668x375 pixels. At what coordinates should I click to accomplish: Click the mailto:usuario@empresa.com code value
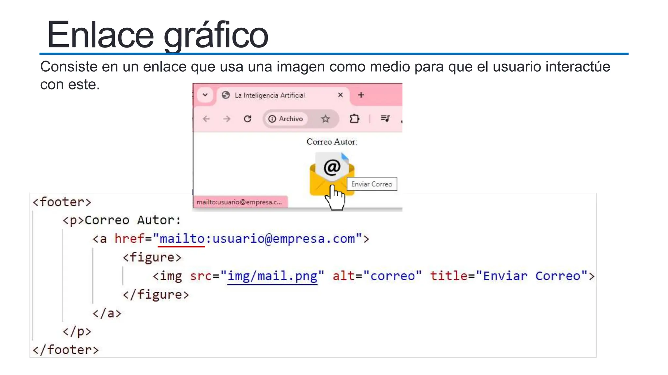(257, 239)
